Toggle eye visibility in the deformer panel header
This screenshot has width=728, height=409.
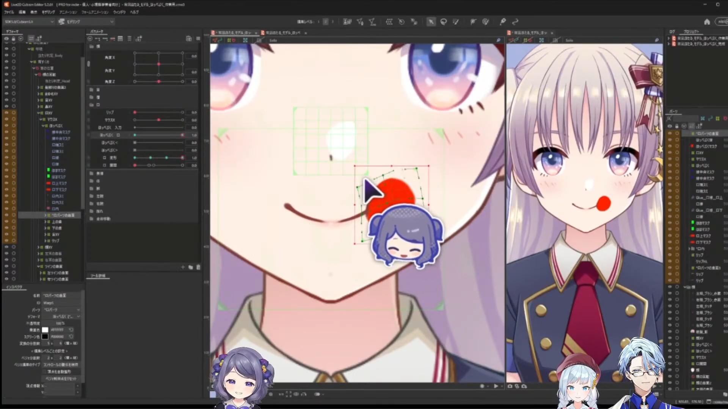coord(6,39)
